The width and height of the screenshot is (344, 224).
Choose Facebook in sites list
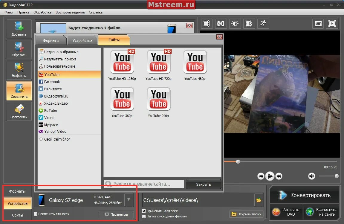(69, 82)
